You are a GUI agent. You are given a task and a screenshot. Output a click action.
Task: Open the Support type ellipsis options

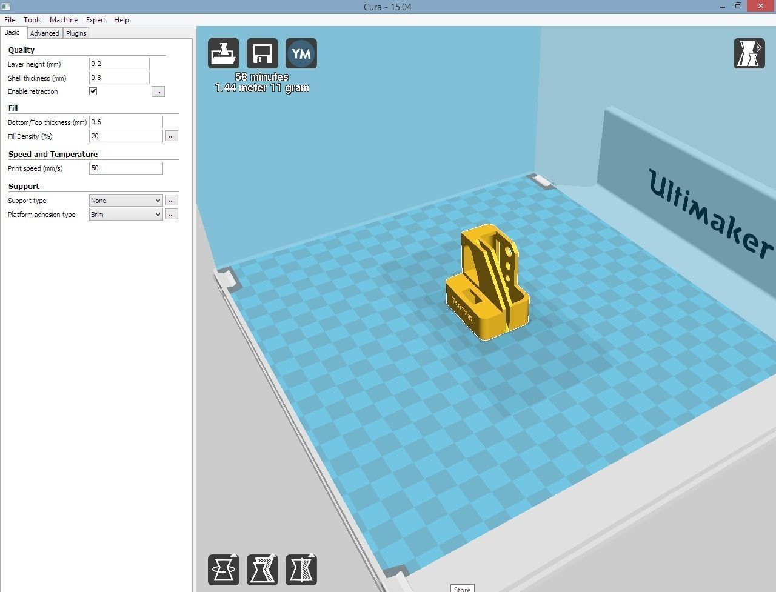(172, 200)
